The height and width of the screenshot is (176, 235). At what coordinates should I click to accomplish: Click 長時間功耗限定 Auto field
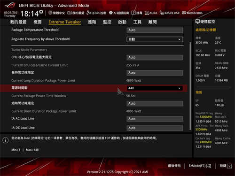pos(155,73)
